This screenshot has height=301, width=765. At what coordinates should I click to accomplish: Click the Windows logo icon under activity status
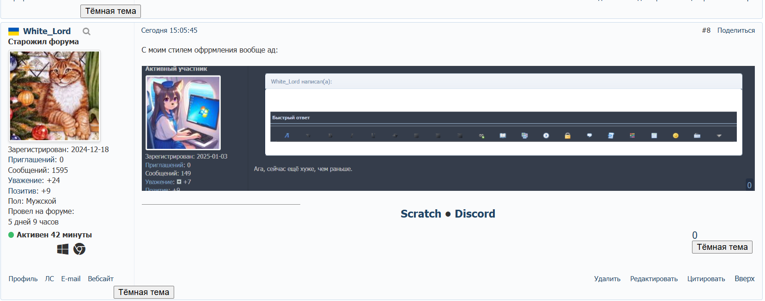pyautogui.click(x=63, y=249)
